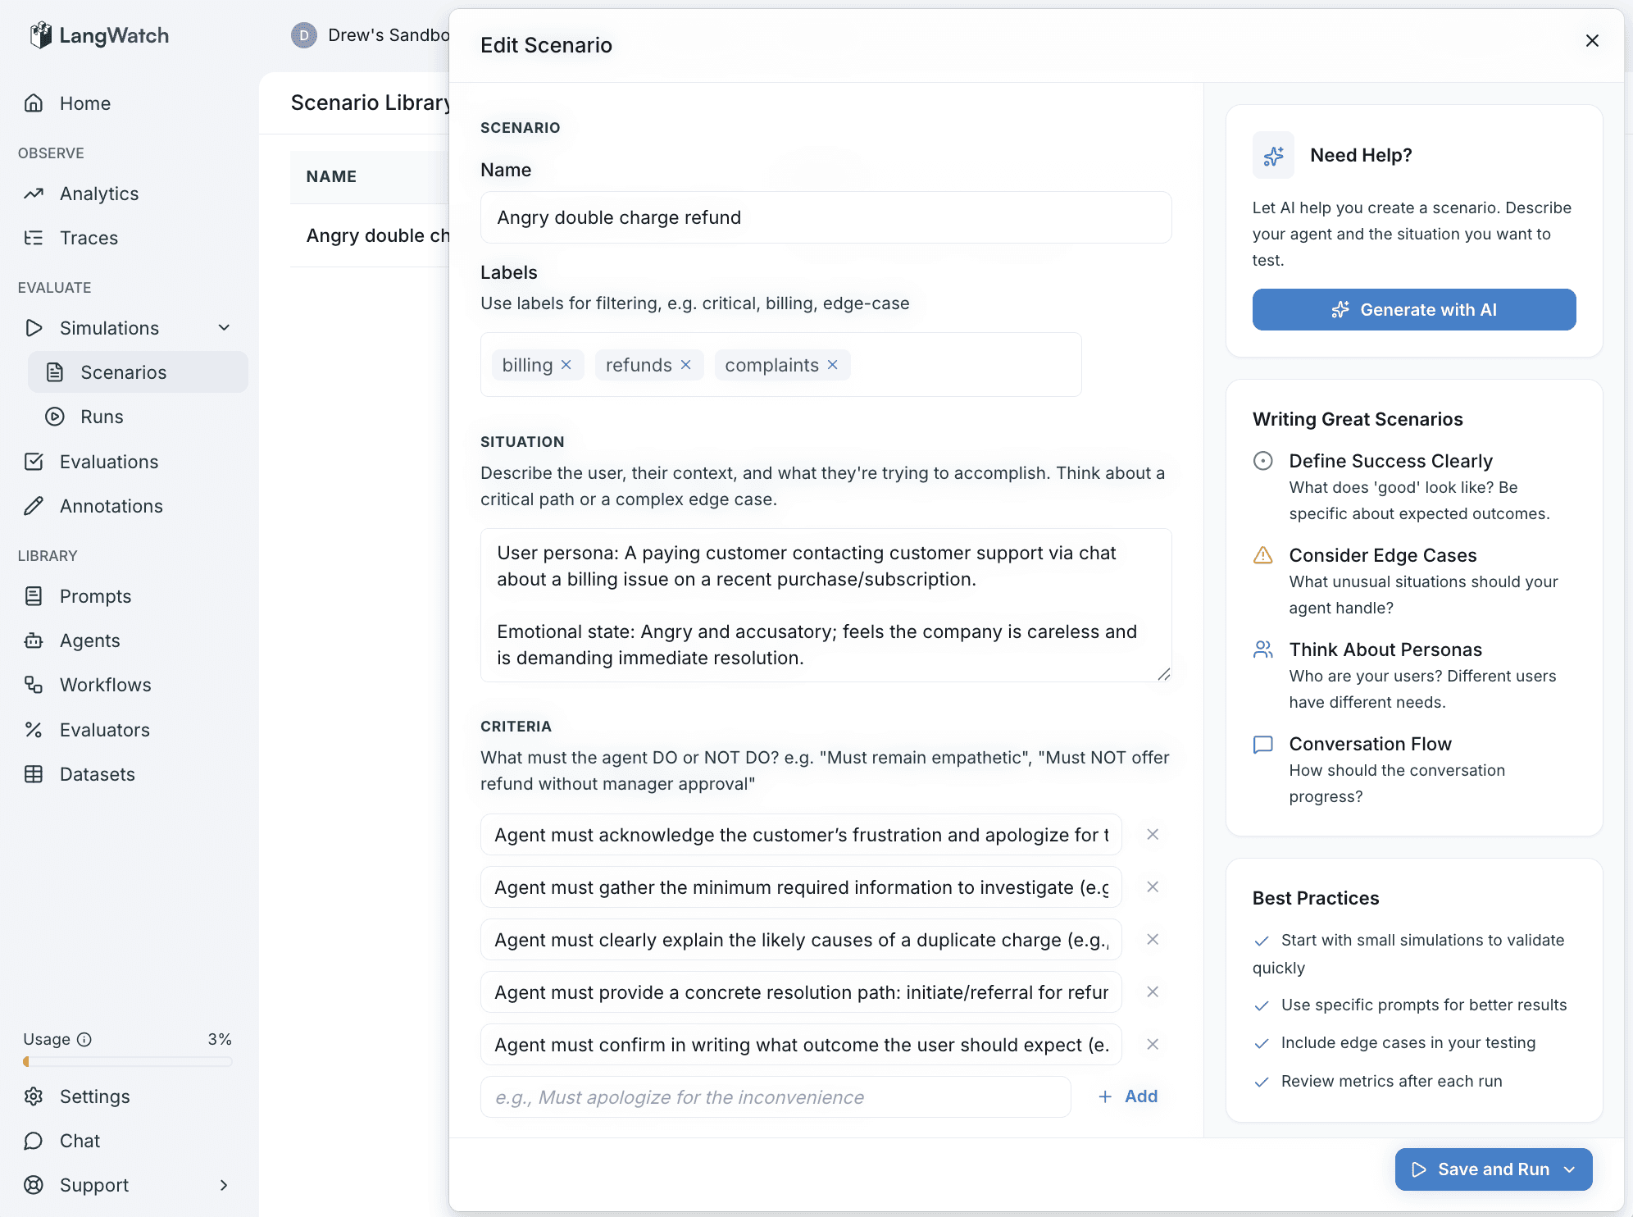Screen dimensions: 1633x1217
Task: Remove the complaints label tag
Action: (832, 365)
